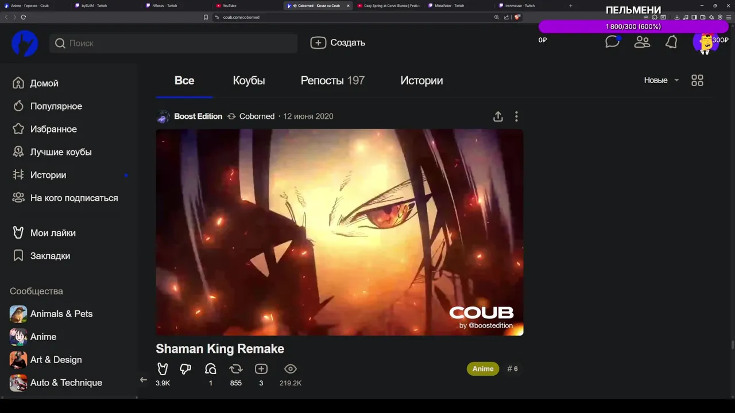The height and width of the screenshot is (413, 735).
Task: Open the browser downloads icon
Action: [x=678, y=17]
